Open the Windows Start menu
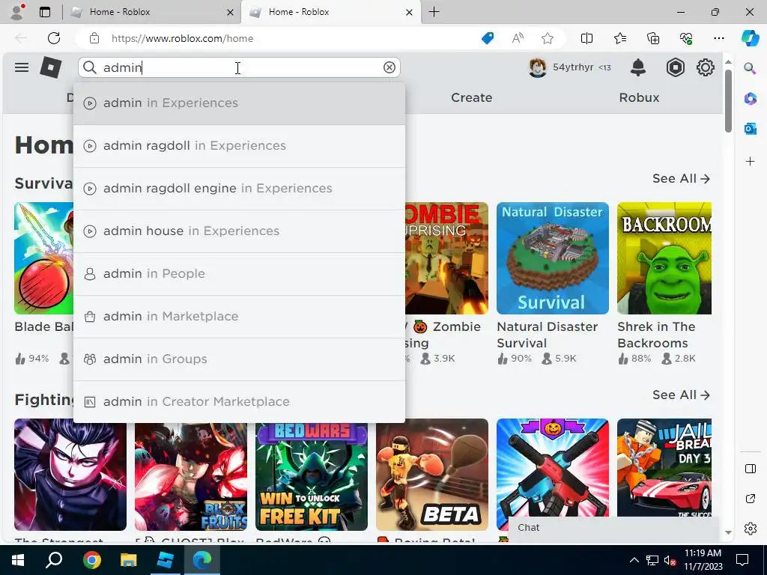 click(18, 560)
